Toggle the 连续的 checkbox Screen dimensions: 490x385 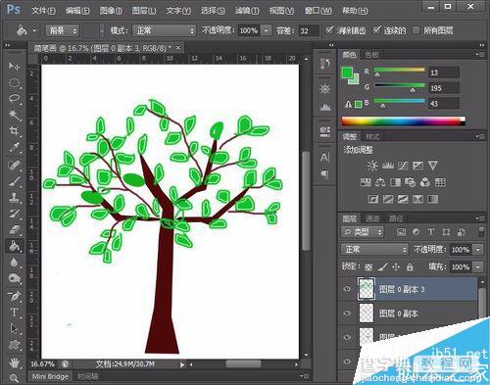[x=376, y=30]
